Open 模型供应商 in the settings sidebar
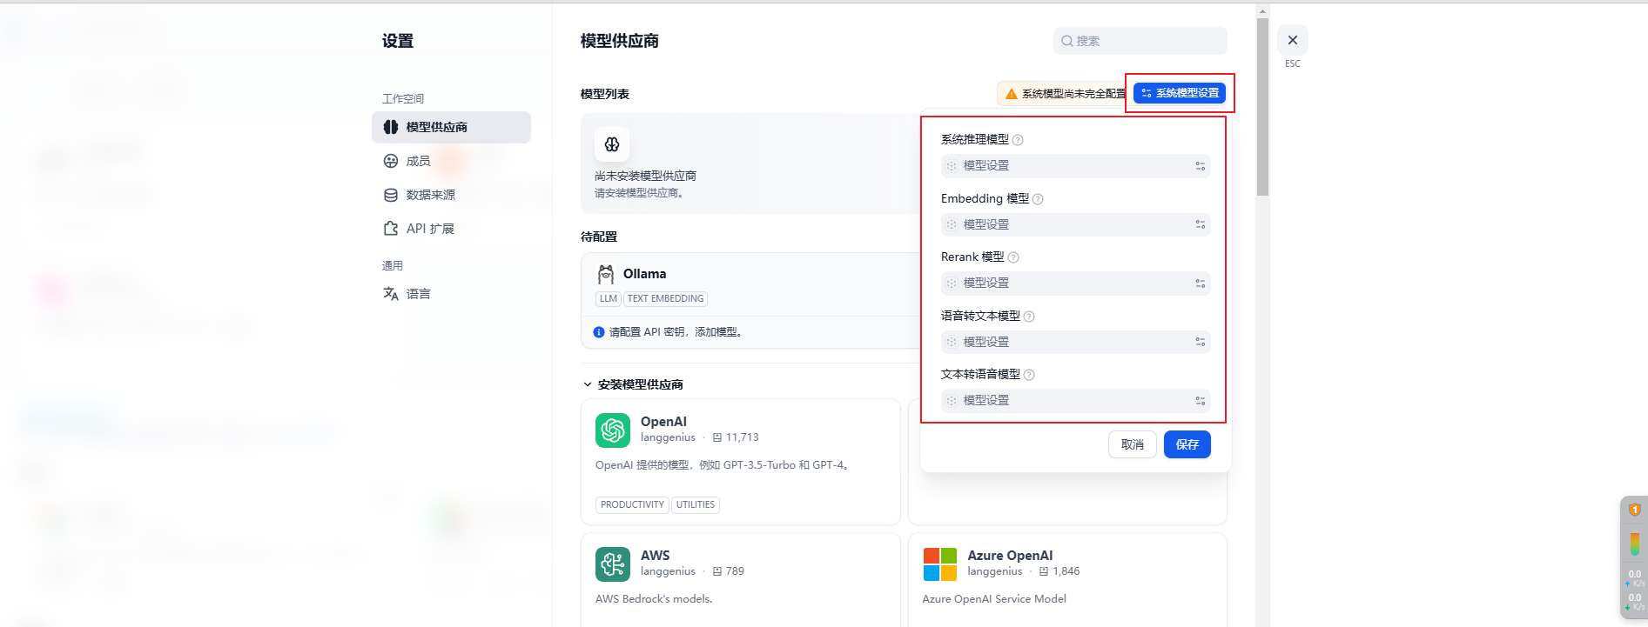The width and height of the screenshot is (1648, 627). tap(451, 127)
